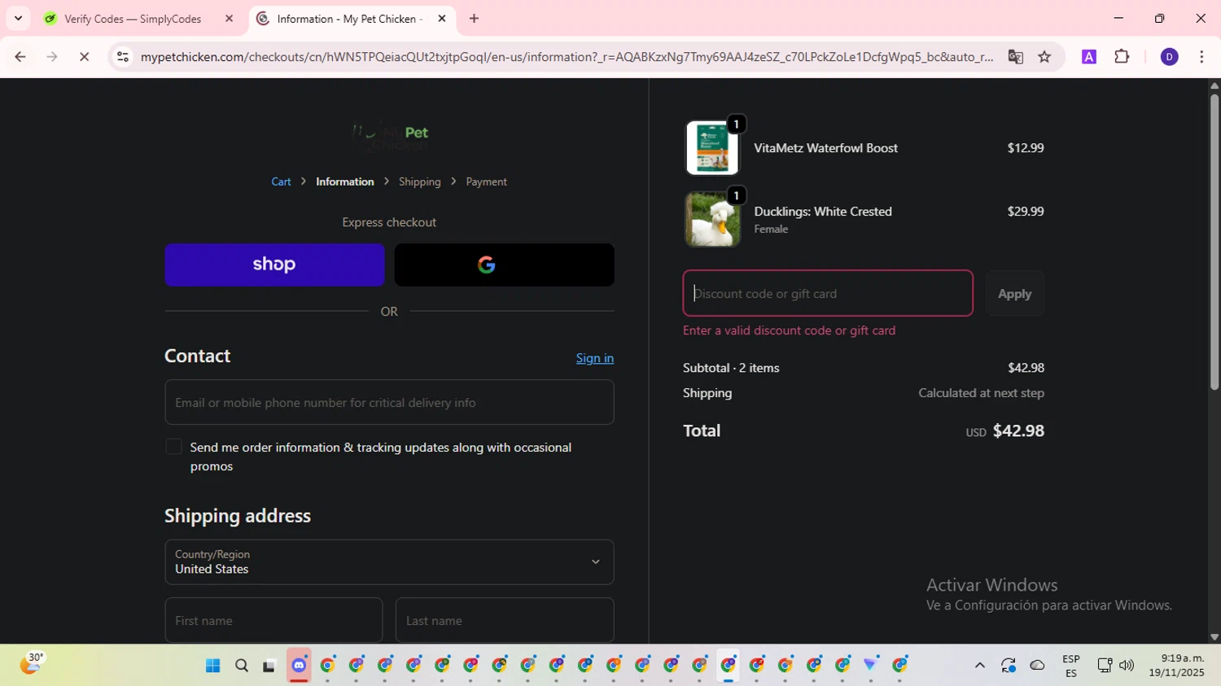The height and width of the screenshot is (686, 1221).
Task: Switch to the Verify Codes — SimplyCodes tab
Action: pyautogui.click(x=133, y=19)
